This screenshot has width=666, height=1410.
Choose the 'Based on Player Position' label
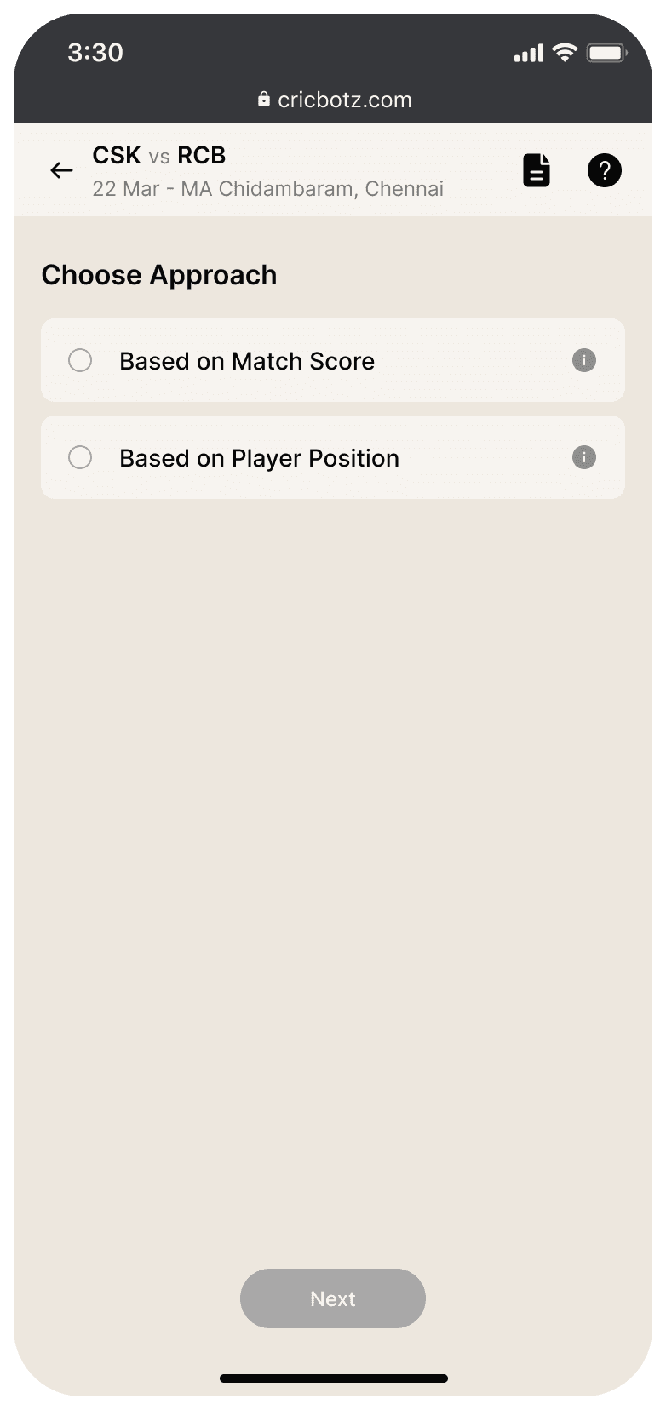coord(260,458)
